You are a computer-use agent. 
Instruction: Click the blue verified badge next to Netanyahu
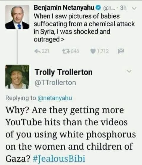98,8
